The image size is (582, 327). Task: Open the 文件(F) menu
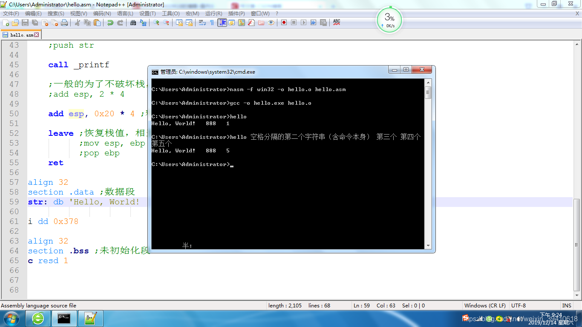[x=9, y=13]
